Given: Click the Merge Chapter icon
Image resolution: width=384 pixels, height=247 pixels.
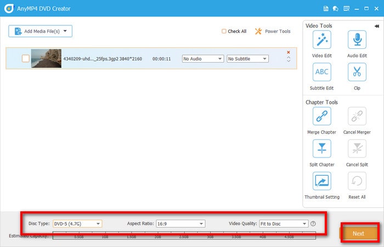Looking at the screenshot, I should [x=321, y=116].
